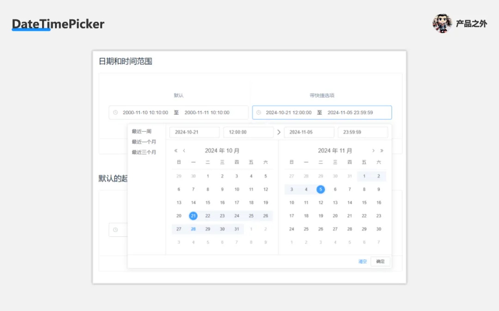Click the 2024 年 10 月 header
This screenshot has width=499, height=311.
point(222,151)
